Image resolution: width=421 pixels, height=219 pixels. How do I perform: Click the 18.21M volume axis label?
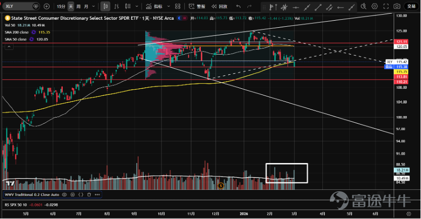click(402, 170)
